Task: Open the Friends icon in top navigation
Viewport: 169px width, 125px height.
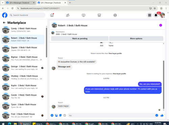Action: point(68,15)
